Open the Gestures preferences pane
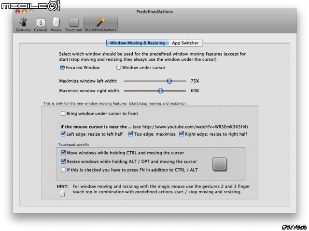Image resolution: width=309 pixels, height=231 pixels. (23, 25)
